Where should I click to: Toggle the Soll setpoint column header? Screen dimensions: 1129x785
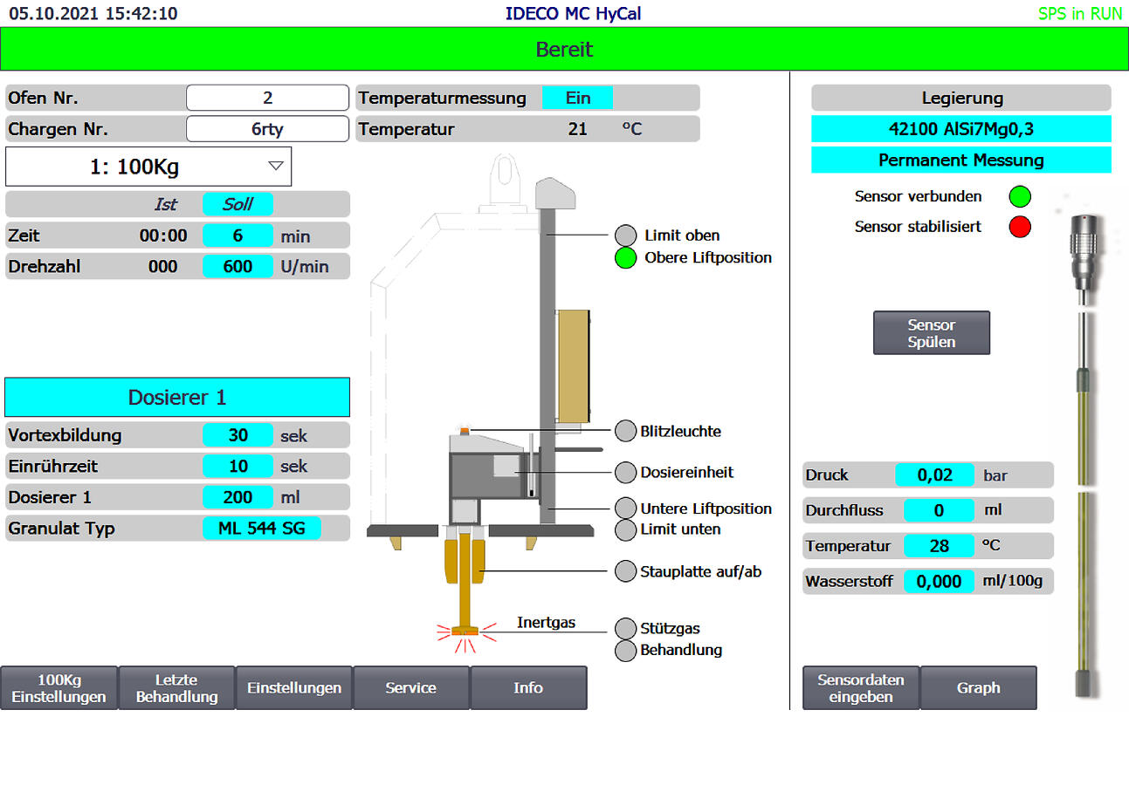click(238, 204)
